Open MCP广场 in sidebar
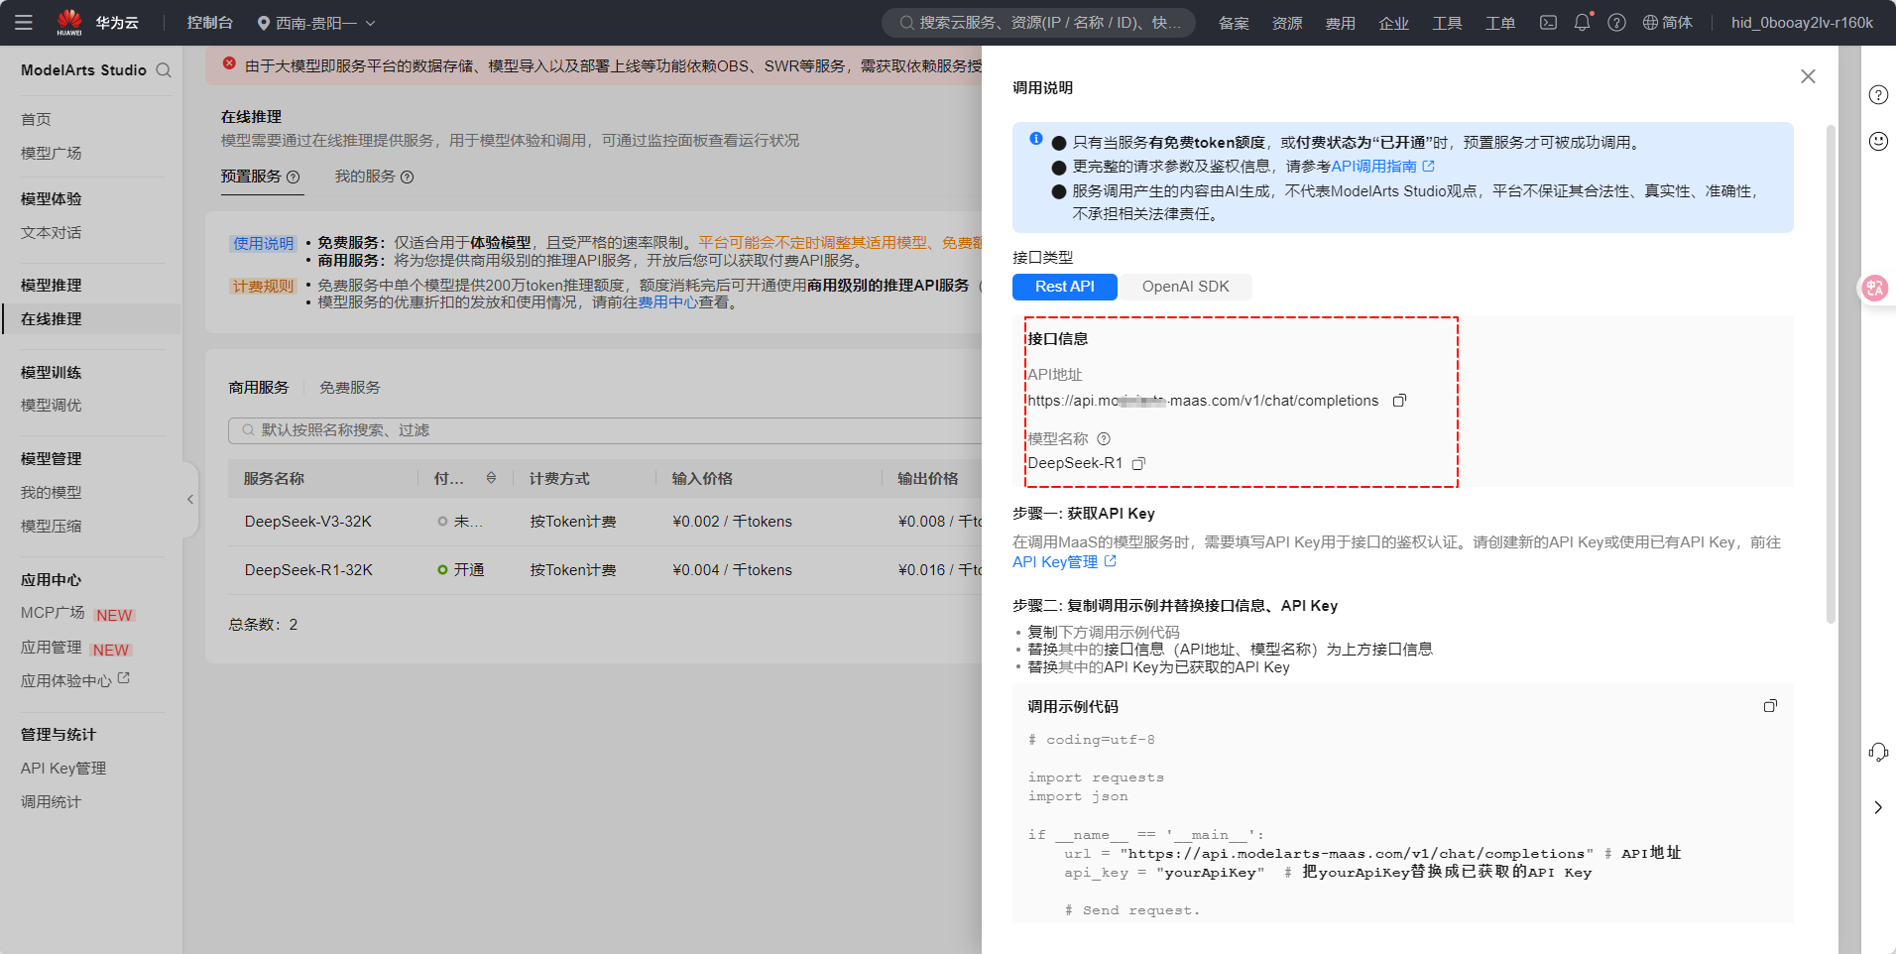The height and width of the screenshot is (954, 1896). coord(53,613)
